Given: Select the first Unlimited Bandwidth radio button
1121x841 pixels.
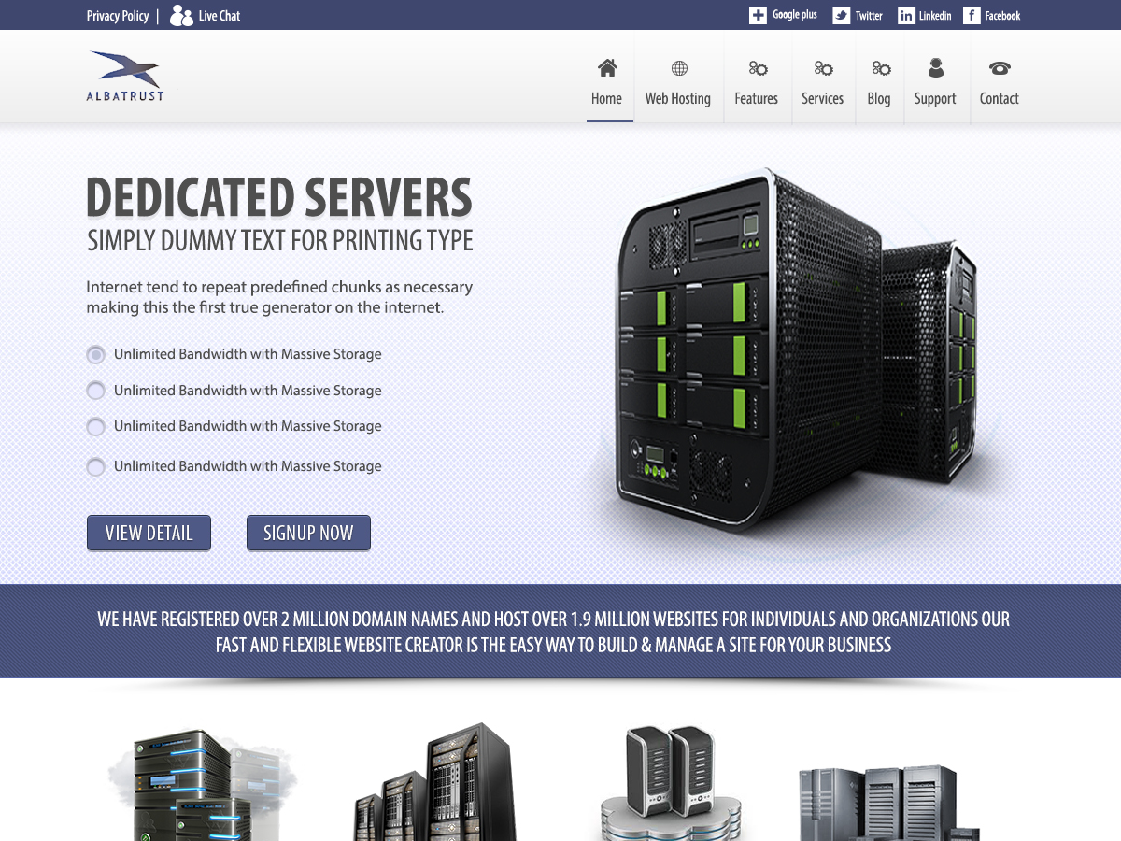Looking at the screenshot, I should pos(95,354).
